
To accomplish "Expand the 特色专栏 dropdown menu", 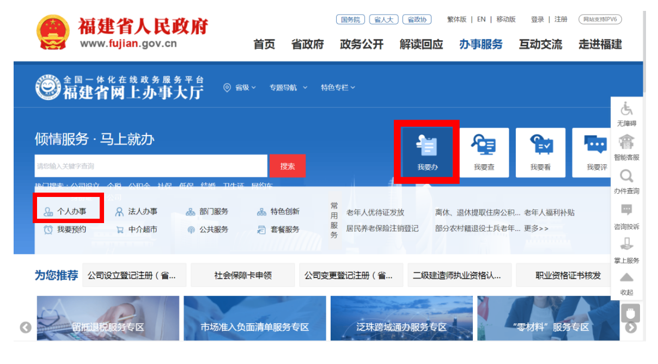I will pyautogui.click(x=338, y=88).
